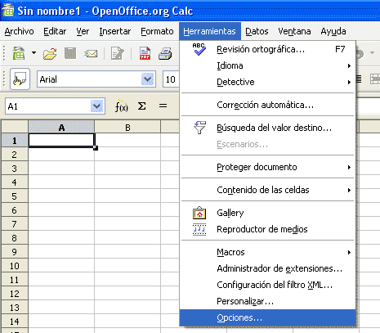Image resolution: width=380 pixels, height=333 pixels.
Task: Close the Herramientas menu from the menu bar
Action: [x=209, y=31]
